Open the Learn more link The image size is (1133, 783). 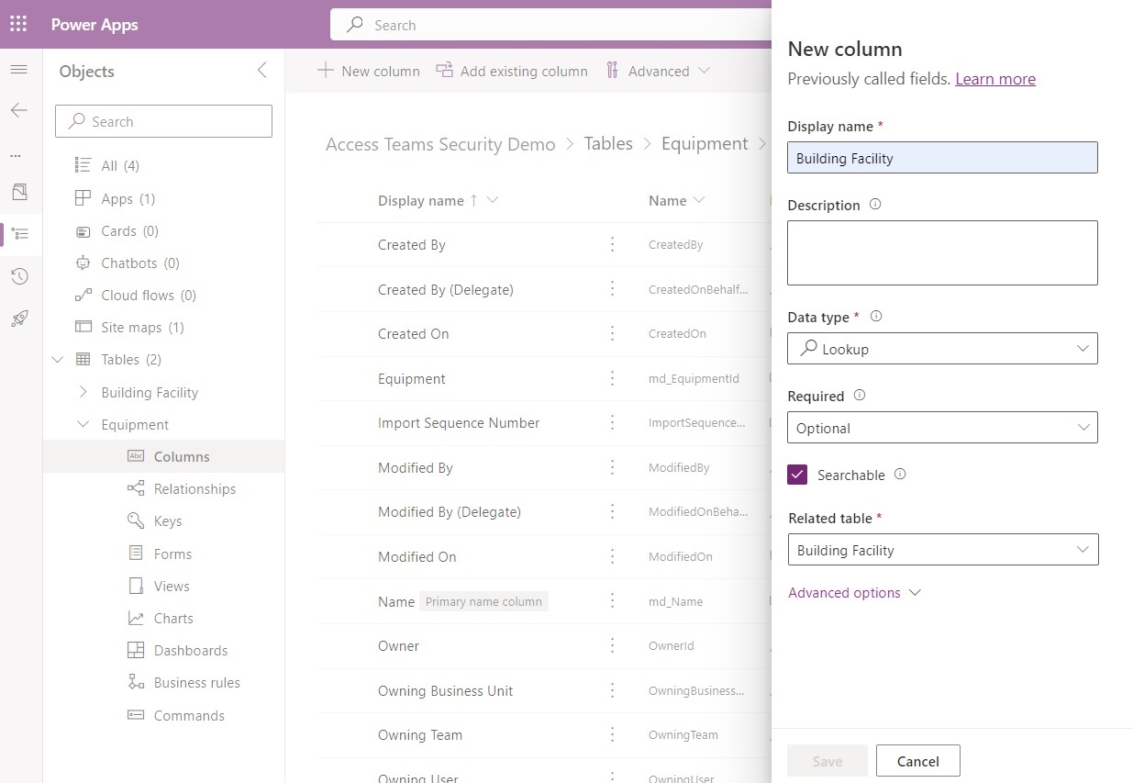click(995, 78)
